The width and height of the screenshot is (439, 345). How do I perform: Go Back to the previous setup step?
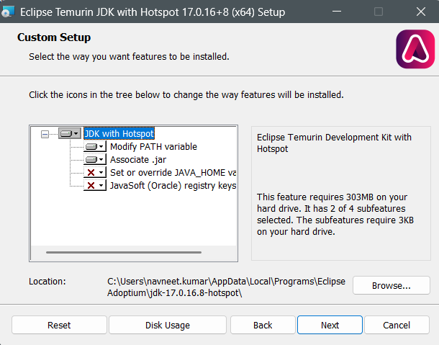pyautogui.click(x=263, y=325)
